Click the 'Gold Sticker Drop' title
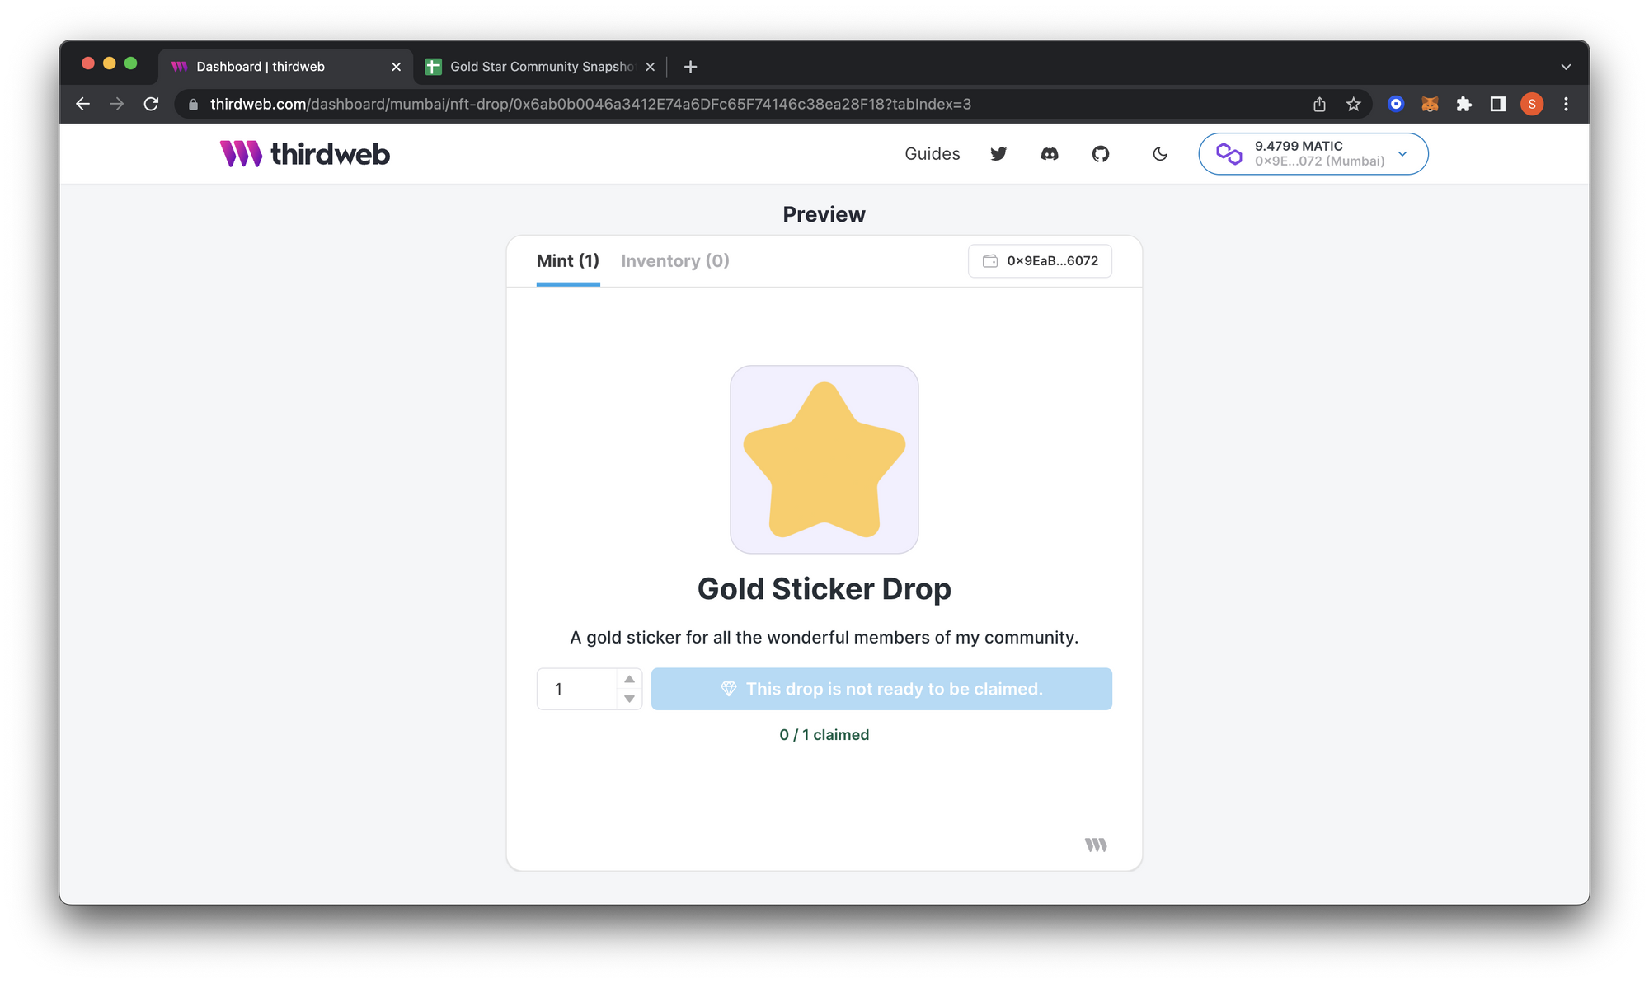This screenshot has height=983, width=1649. click(824, 589)
